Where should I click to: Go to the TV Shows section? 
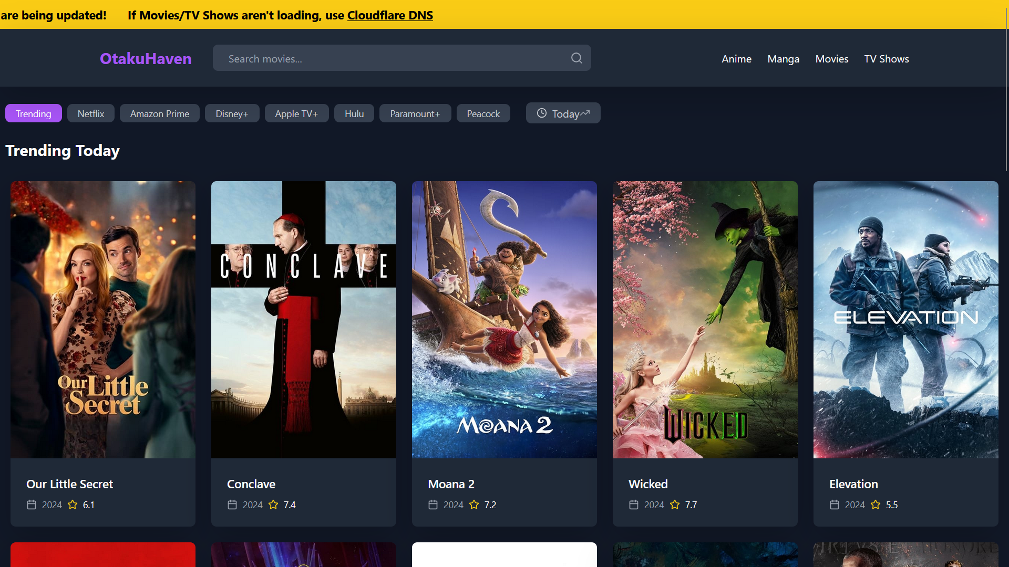point(886,59)
